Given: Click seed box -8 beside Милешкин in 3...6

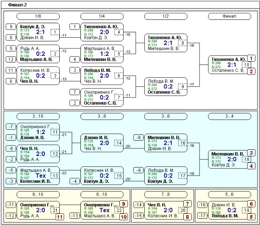Looking at the screenshot, I should tap(138, 137).
